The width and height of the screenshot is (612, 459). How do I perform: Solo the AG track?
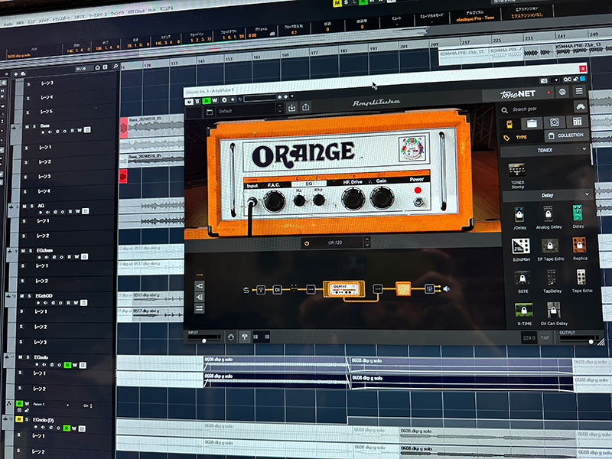click(32, 206)
